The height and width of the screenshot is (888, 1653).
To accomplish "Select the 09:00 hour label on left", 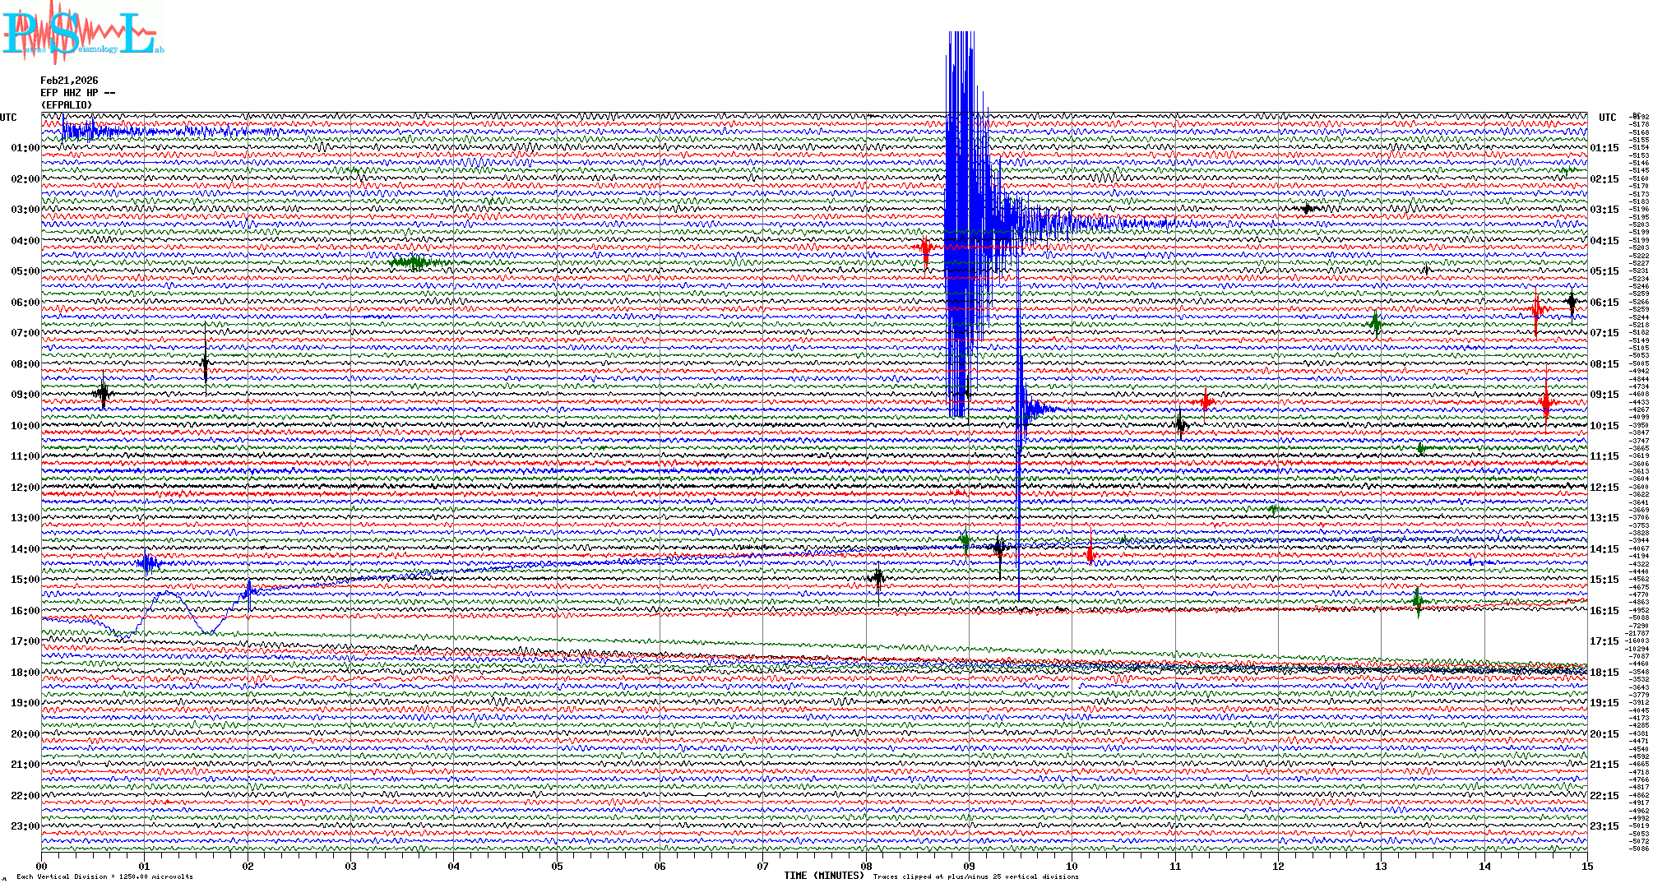I will [25, 395].
